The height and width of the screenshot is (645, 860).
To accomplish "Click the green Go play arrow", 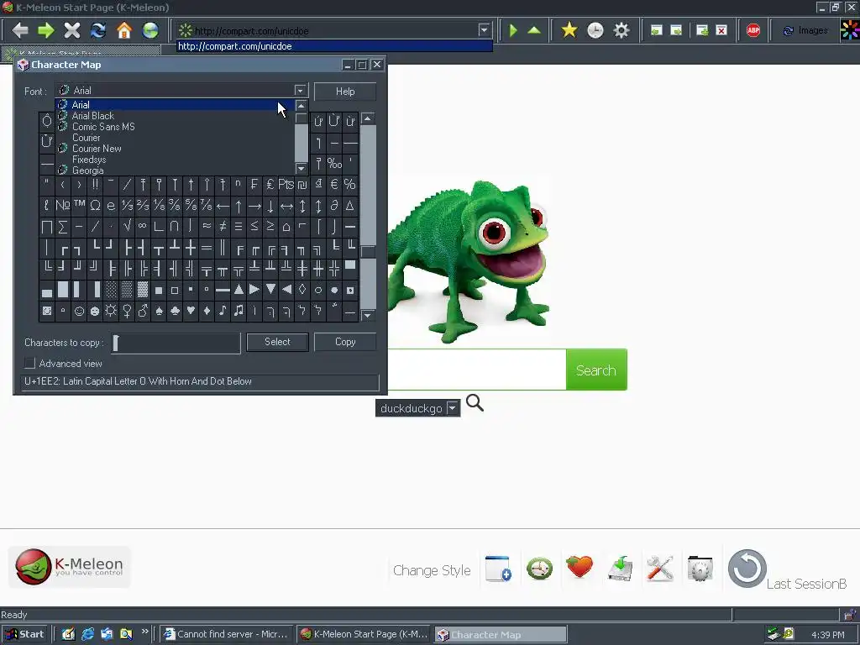I will (513, 30).
